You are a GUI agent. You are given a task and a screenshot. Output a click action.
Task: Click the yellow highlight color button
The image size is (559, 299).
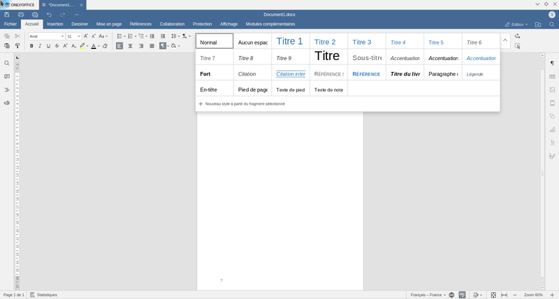pos(82,46)
